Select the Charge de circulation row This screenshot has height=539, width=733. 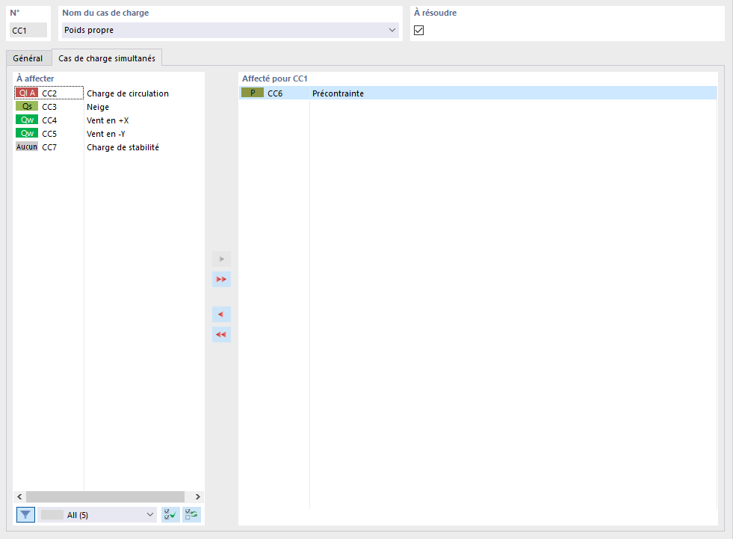109,93
